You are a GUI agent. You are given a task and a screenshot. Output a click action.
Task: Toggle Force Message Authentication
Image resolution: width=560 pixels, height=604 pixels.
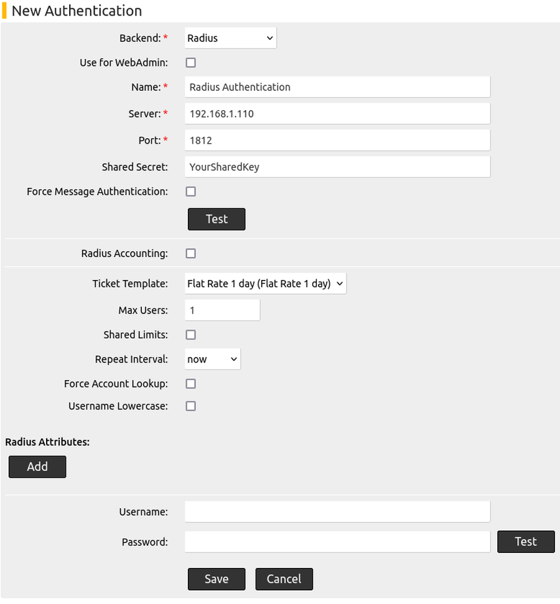tap(190, 192)
